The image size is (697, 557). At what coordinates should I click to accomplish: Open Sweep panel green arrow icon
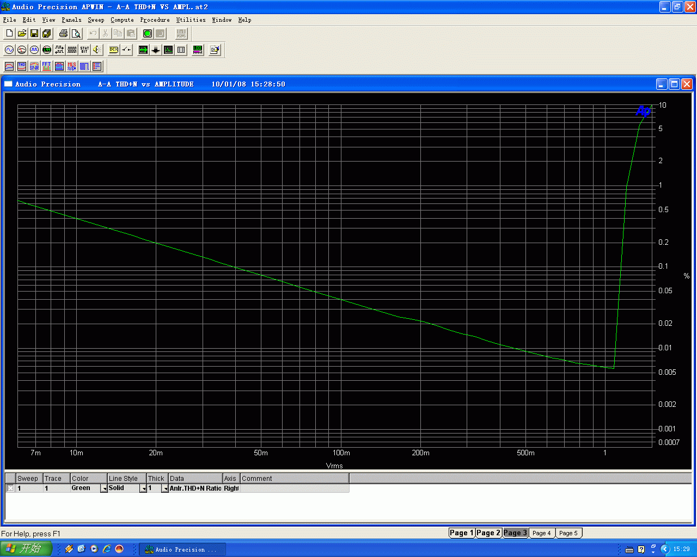[x=143, y=50]
